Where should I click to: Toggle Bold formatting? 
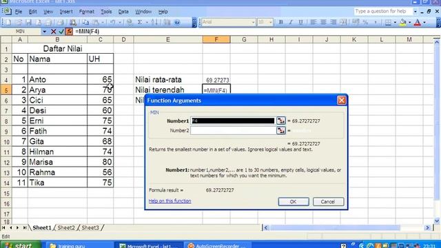(x=280, y=22)
